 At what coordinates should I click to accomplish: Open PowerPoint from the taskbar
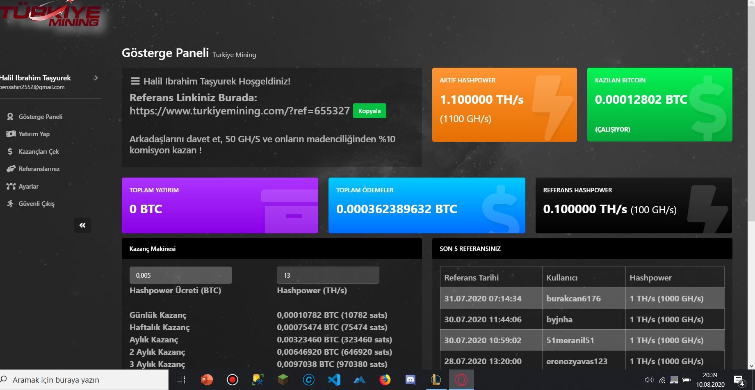207,380
